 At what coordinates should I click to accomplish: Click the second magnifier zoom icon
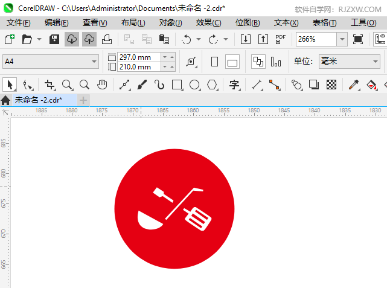85,85
